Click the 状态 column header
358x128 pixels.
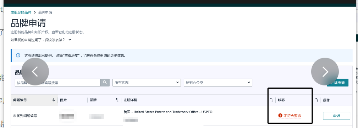[281, 100]
